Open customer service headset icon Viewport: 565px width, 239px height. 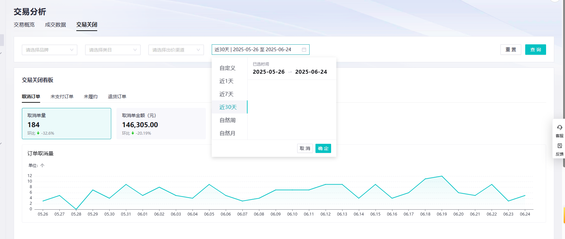559,127
